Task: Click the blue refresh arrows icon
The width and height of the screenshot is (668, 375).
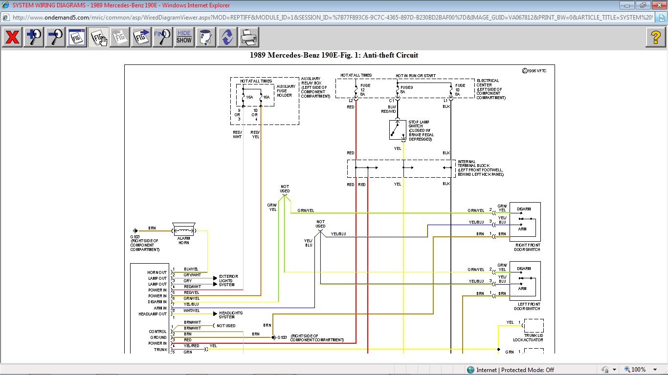Action: (227, 37)
